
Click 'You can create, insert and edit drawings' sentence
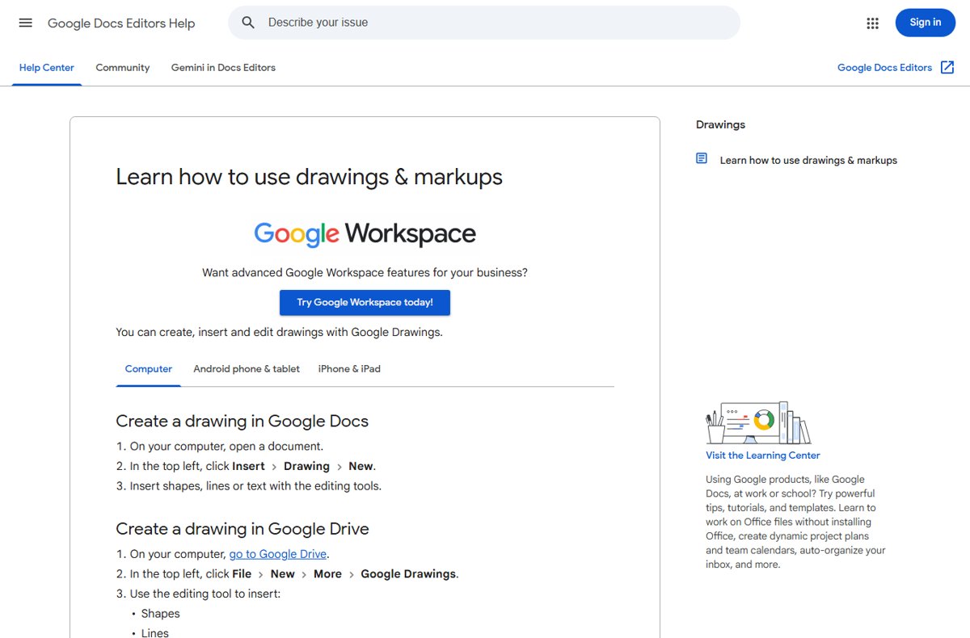pyautogui.click(x=280, y=332)
